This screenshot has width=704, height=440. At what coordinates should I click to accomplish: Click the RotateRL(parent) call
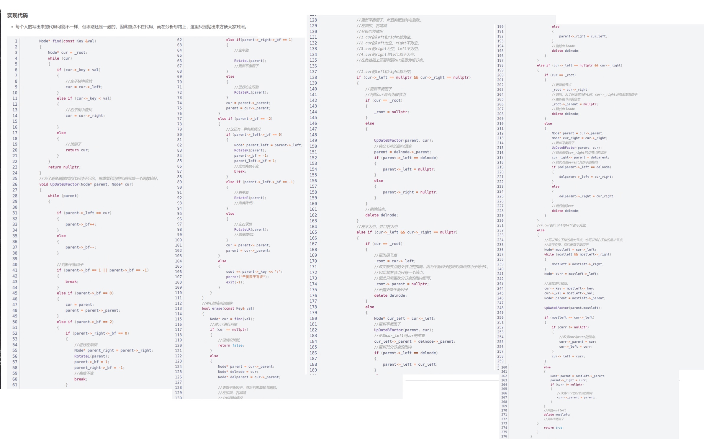pyautogui.click(x=251, y=92)
